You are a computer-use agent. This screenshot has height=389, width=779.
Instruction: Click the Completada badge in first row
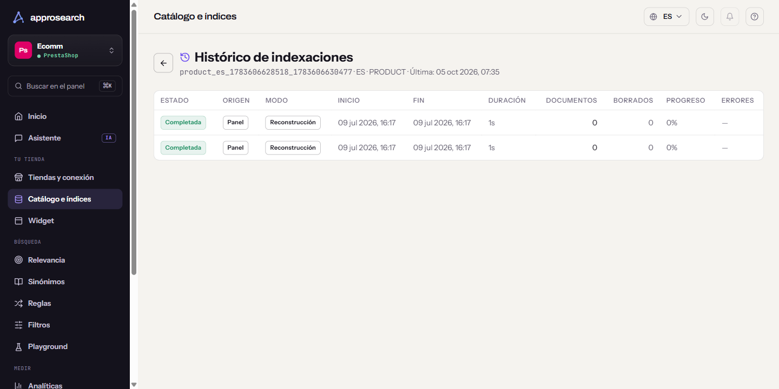(x=183, y=123)
